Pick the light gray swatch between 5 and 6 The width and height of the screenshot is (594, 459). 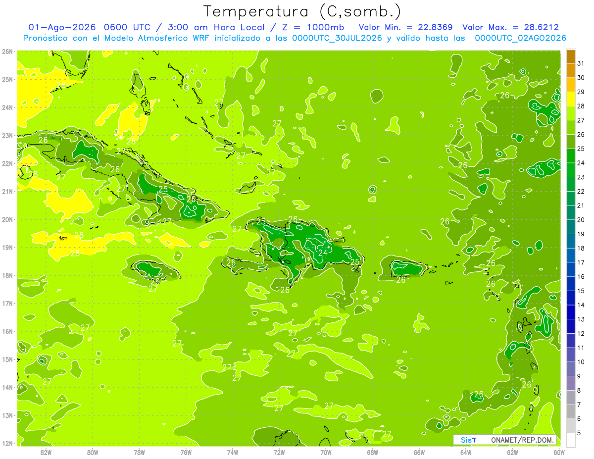571,426
